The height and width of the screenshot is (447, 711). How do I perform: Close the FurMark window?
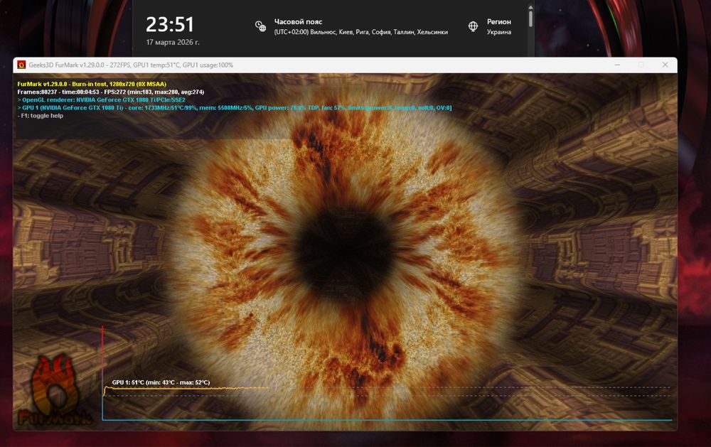pos(665,65)
